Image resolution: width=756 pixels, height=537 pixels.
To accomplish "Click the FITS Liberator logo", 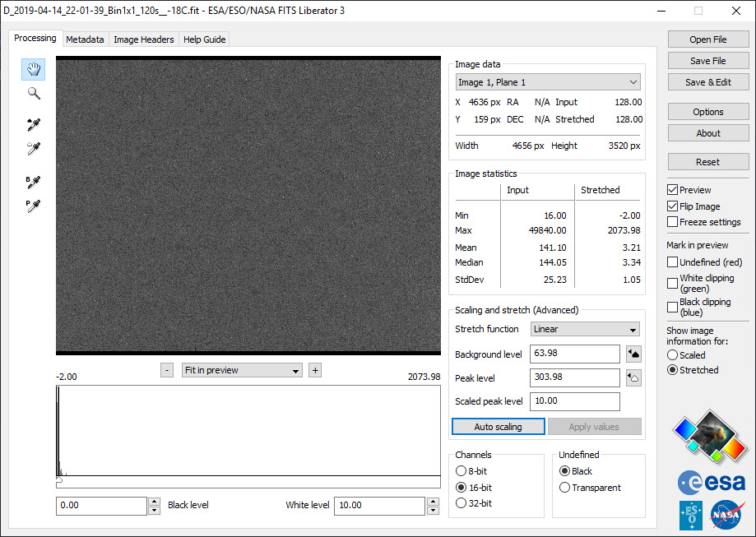I will [x=710, y=436].
